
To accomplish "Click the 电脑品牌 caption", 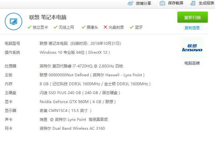I will 192,63.
